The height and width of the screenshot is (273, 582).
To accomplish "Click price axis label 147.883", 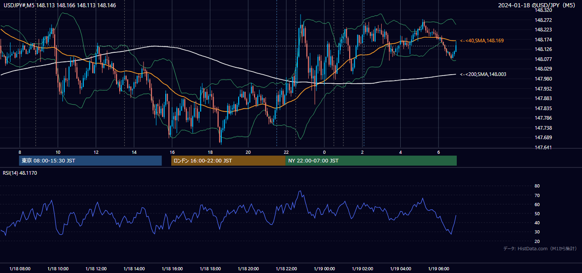I will [543, 98].
